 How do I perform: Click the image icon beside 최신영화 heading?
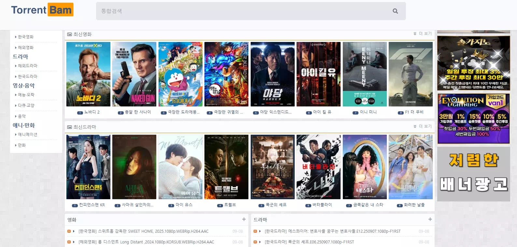coord(69,34)
